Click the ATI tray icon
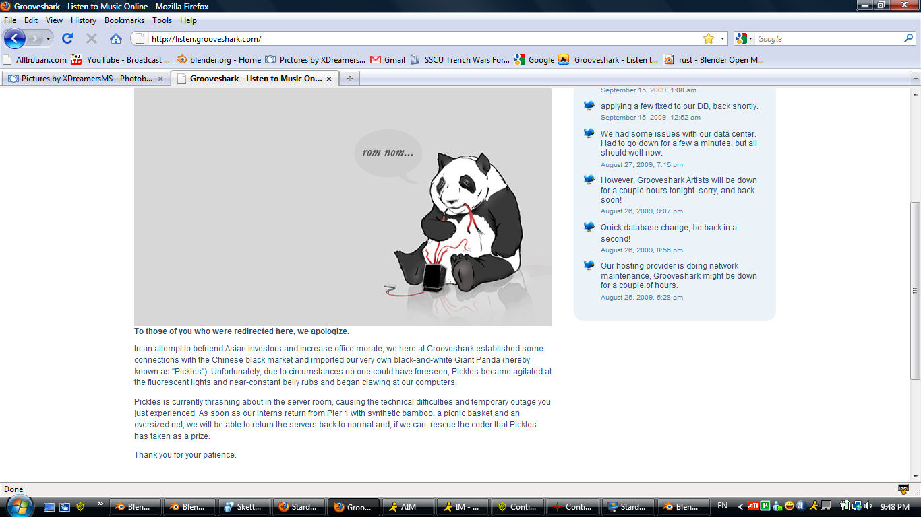This screenshot has width=921, height=517. 754,506
